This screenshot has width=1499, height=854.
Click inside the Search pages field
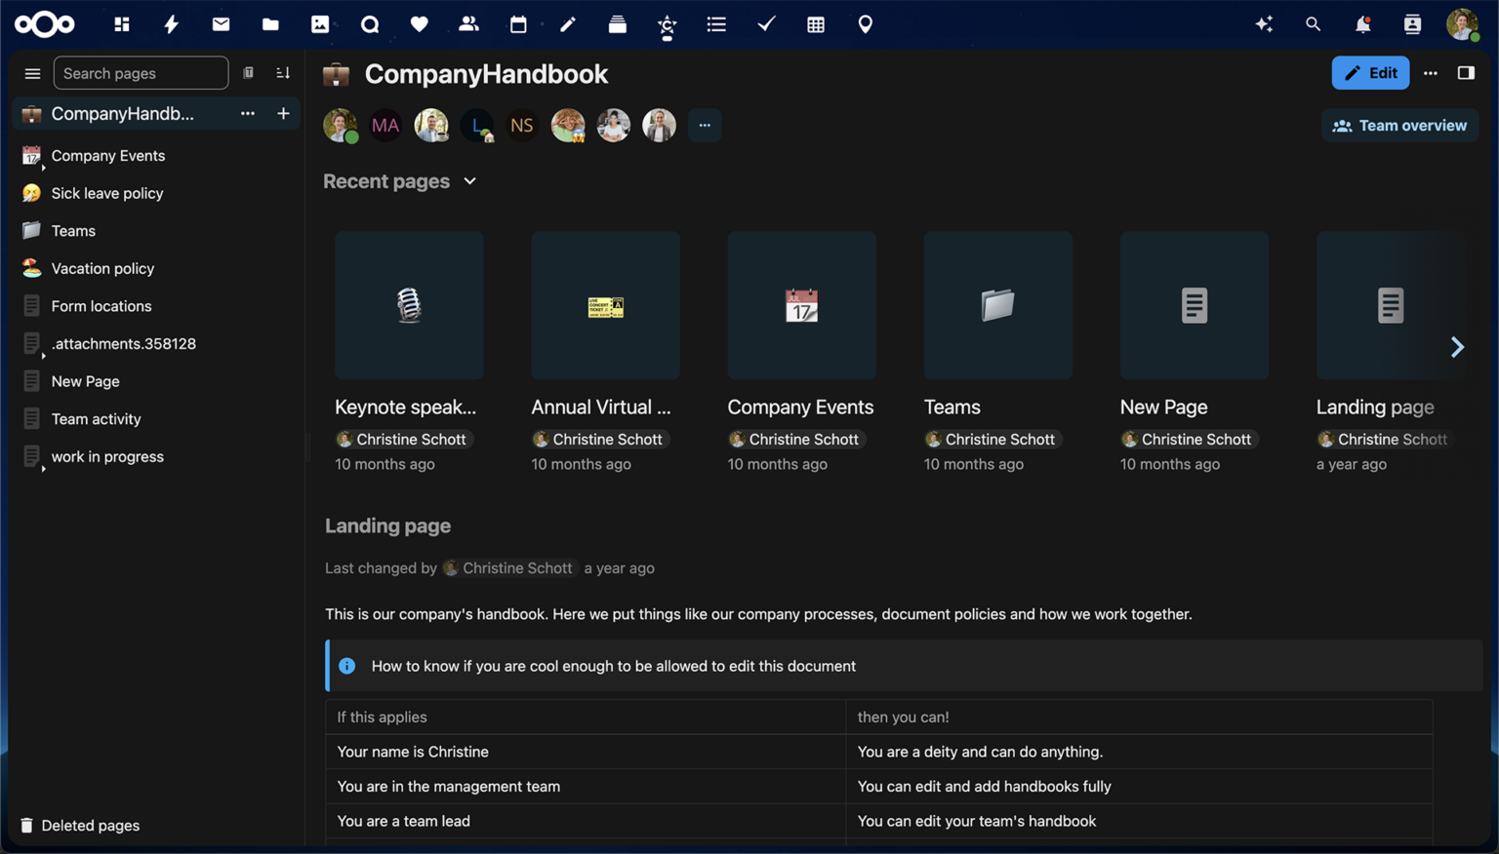coord(141,72)
